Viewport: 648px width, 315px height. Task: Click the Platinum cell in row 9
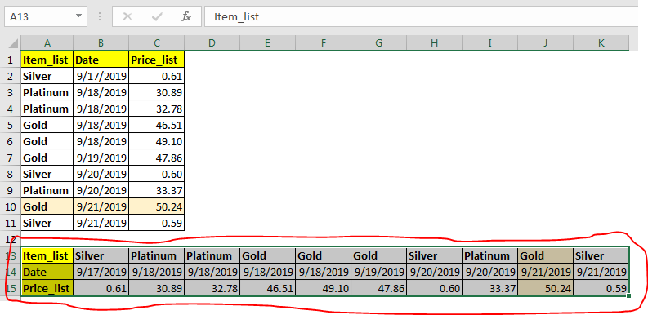point(47,190)
